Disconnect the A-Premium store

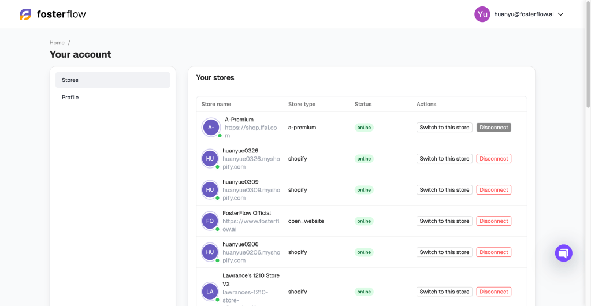494,128
